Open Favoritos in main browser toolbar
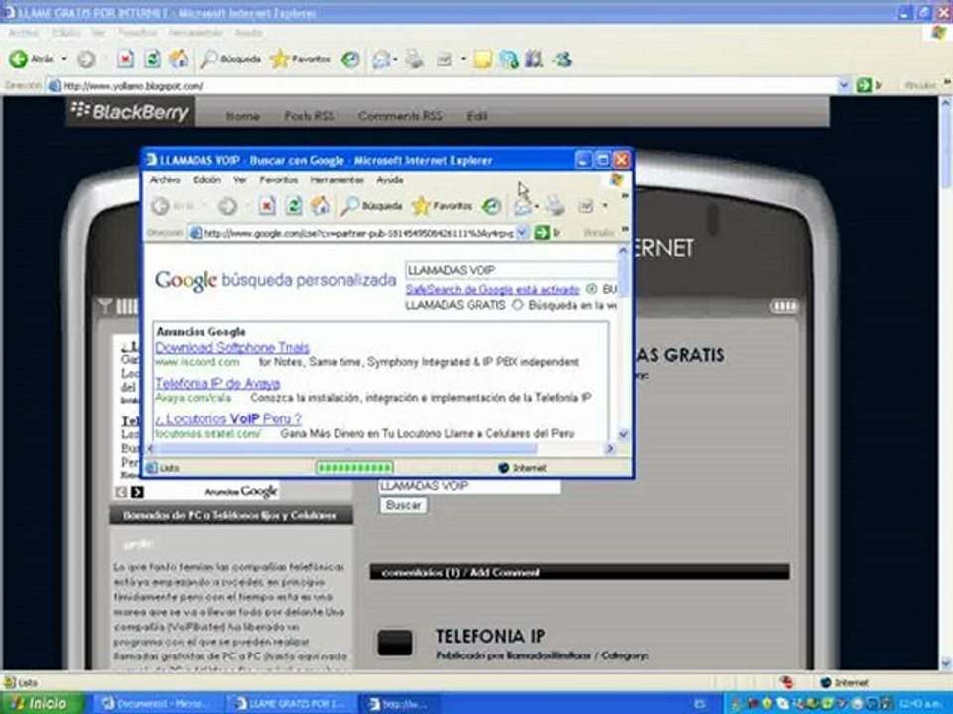Viewport: 953px width, 714px height. [x=300, y=59]
